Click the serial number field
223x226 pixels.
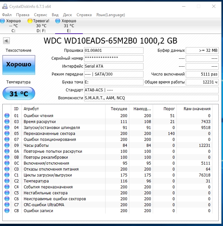pyautogui.click(x=113, y=58)
